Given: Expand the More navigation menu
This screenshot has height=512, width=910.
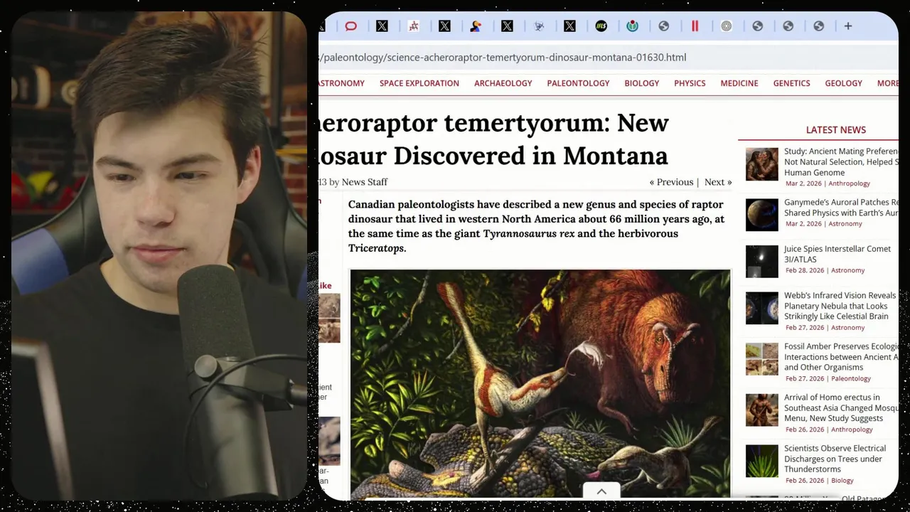Looking at the screenshot, I should 887,83.
